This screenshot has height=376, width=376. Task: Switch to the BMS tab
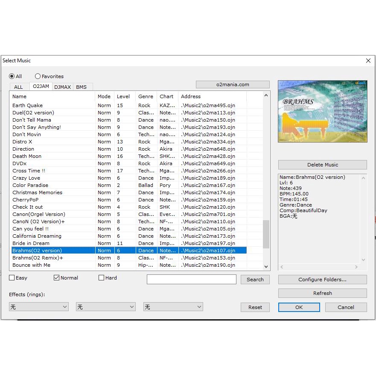tap(82, 87)
